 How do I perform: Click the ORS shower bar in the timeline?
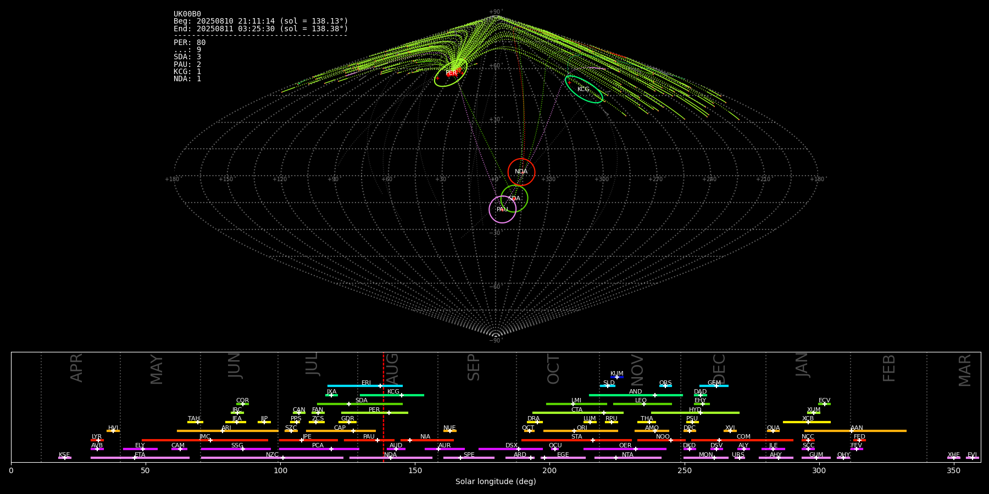(665, 386)
